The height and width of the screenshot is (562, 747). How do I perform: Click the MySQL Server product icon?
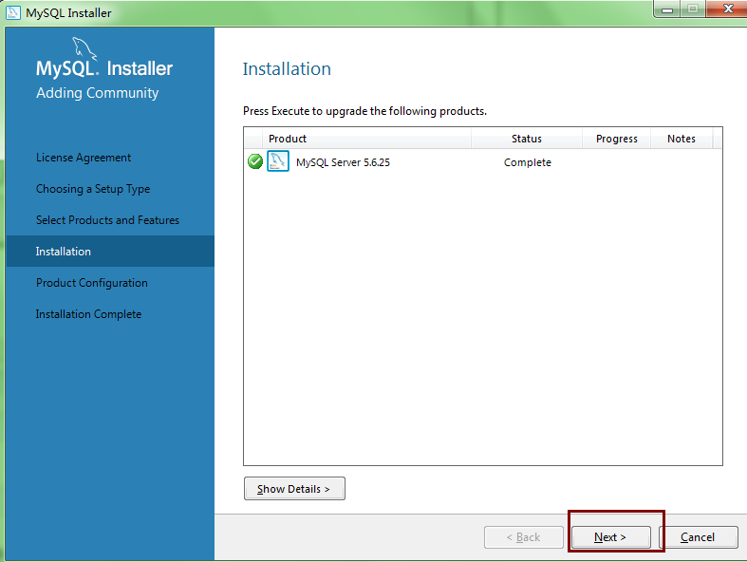pyautogui.click(x=278, y=161)
